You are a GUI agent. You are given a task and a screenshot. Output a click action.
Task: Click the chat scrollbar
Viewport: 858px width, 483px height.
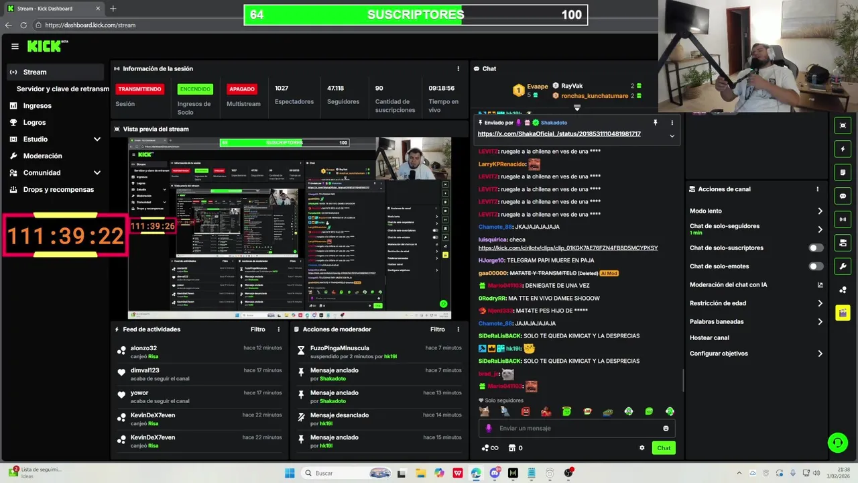[x=683, y=380]
